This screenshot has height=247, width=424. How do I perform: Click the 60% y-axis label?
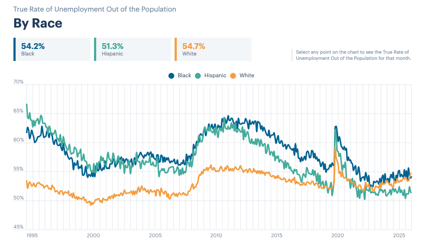[x=19, y=140]
